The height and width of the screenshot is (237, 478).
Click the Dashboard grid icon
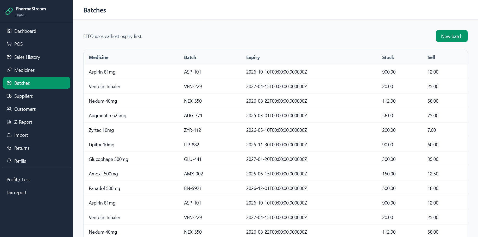click(x=9, y=31)
